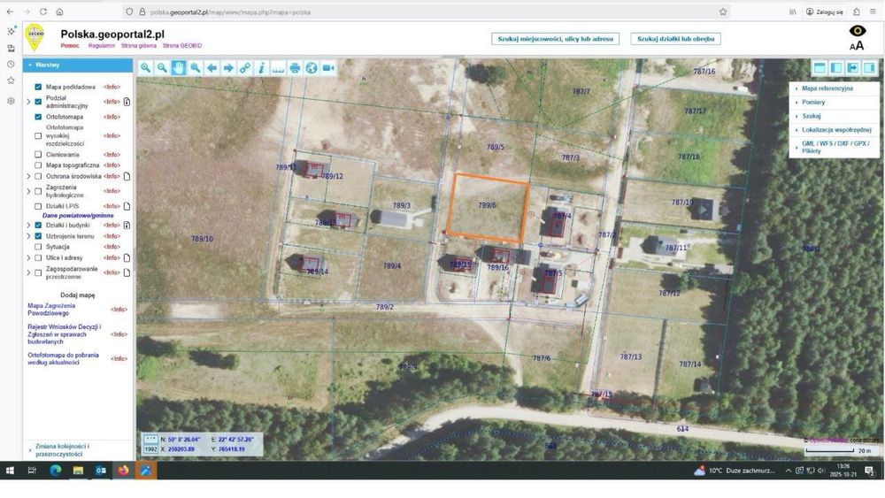885x498 pixels.
Task: Change font size with the AA icon
Action: [857, 46]
